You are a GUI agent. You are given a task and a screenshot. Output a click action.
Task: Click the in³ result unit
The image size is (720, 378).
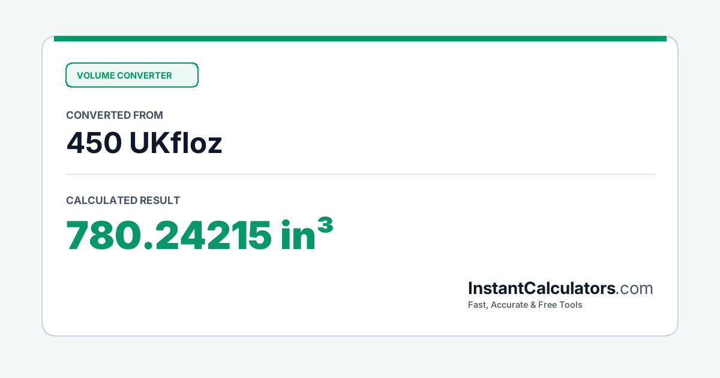tap(307, 234)
